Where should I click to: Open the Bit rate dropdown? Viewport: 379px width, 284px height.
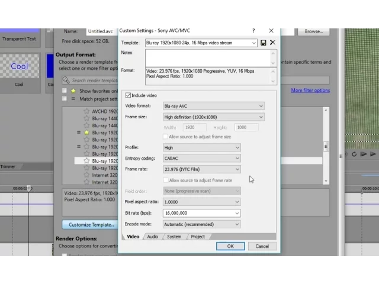click(x=237, y=213)
